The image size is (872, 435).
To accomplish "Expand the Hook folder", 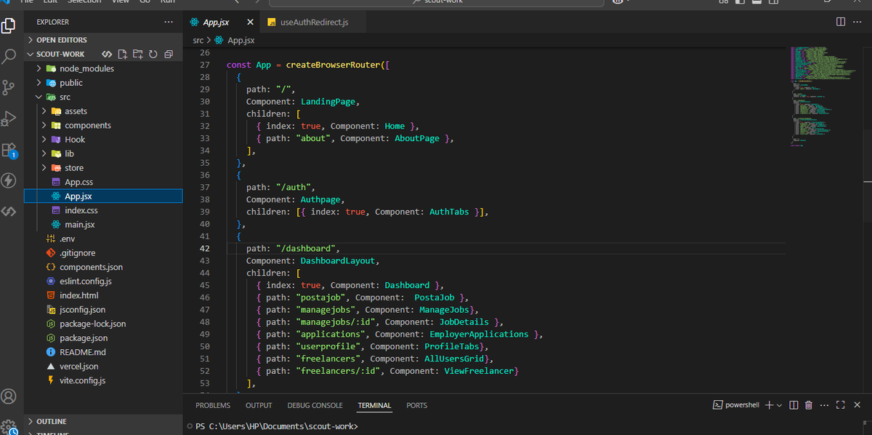I will (103, 140).
